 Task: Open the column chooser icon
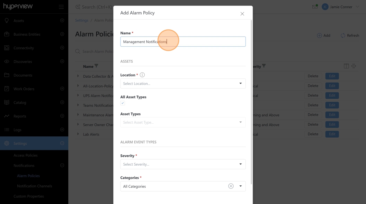tap(346, 66)
